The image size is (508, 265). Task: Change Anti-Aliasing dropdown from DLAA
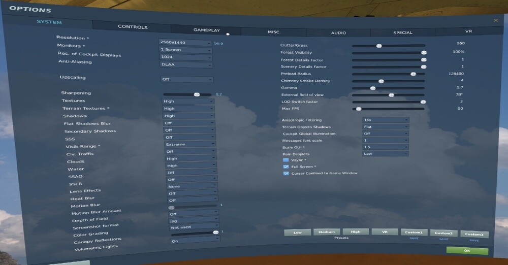click(x=186, y=64)
